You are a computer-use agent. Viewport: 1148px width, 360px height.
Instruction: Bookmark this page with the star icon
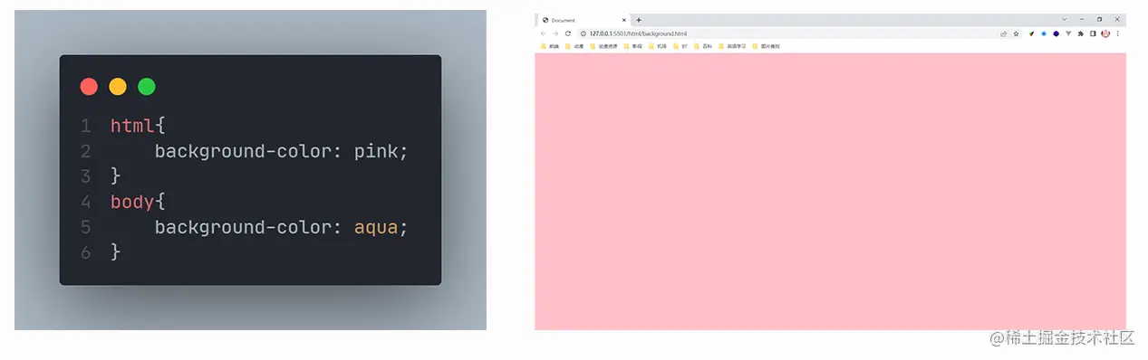pos(1016,33)
